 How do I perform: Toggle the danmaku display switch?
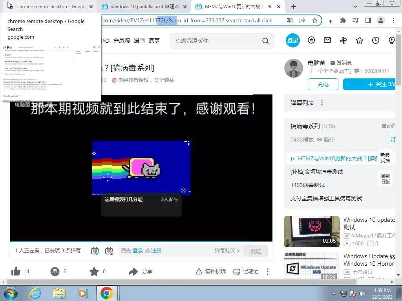pos(95,251)
